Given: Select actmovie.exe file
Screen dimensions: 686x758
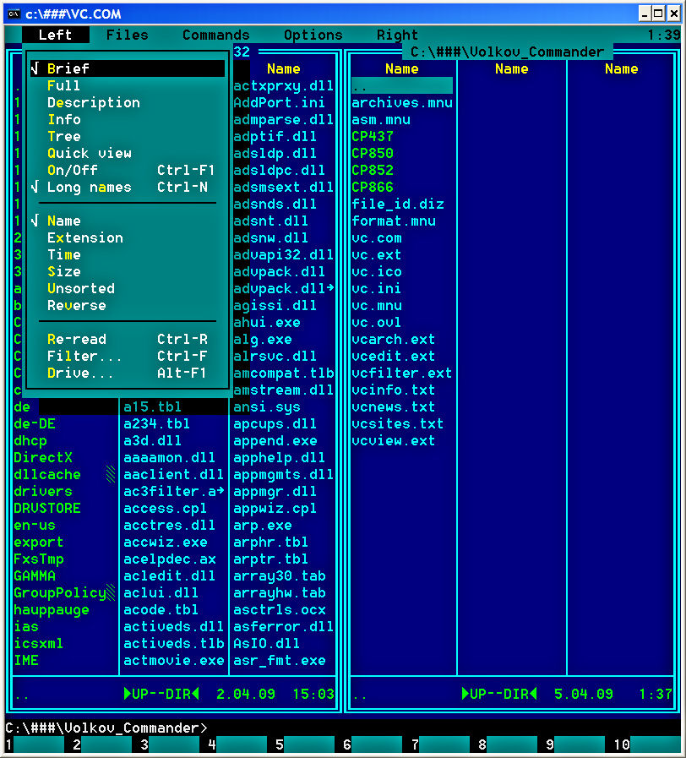Looking at the screenshot, I should [x=173, y=661].
